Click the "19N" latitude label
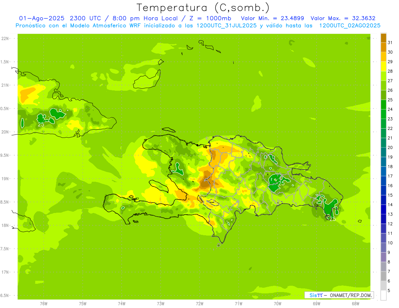Viewport: 399px width, 308px height. 5,179
